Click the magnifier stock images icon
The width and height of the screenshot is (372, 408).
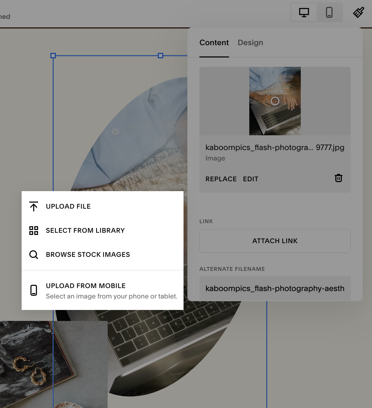pos(34,255)
